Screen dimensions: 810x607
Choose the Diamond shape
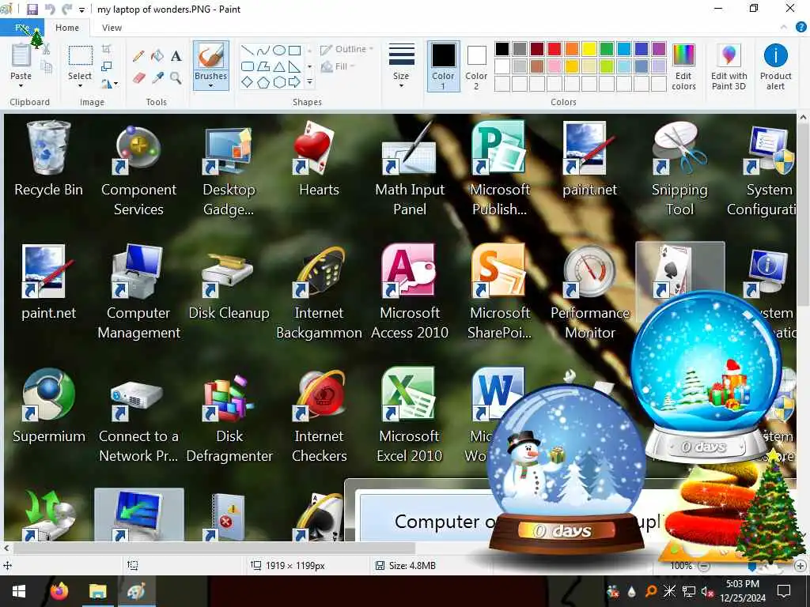pos(248,81)
